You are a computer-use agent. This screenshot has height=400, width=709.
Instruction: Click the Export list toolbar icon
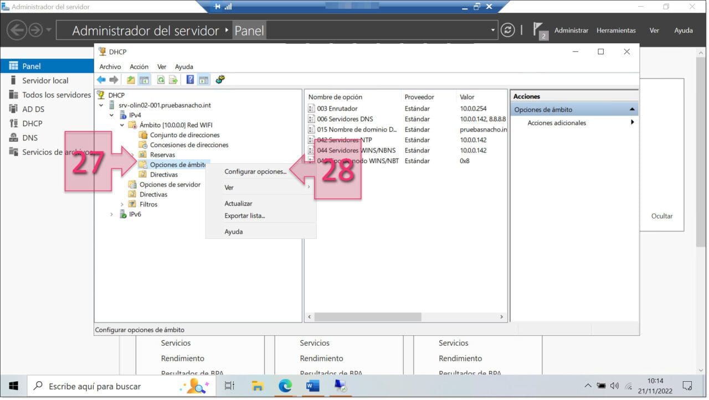pyautogui.click(x=173, y=80)
